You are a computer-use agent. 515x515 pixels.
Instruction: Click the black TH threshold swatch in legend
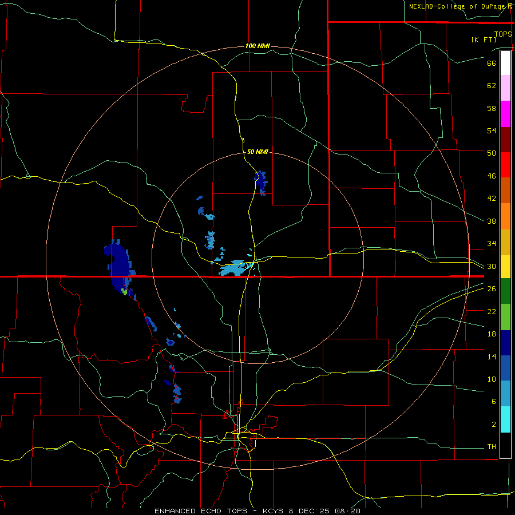click(505, 445)
